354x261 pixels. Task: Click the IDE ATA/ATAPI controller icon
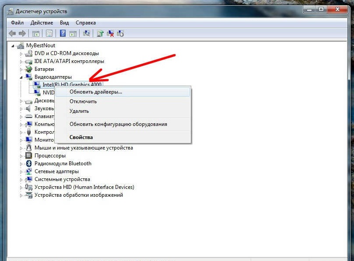tap(29, 61)
